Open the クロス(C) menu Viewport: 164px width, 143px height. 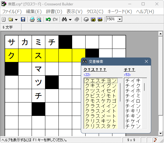point(95,12)
